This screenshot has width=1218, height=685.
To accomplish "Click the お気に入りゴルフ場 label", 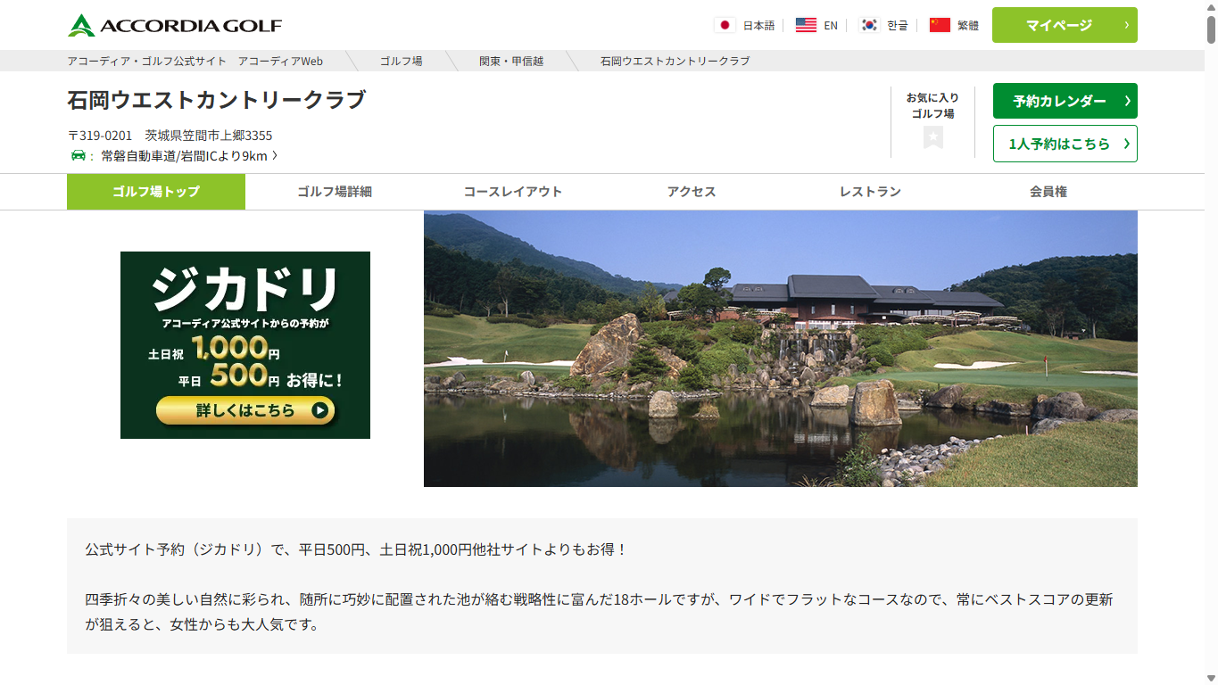I will tap(932, 105).
